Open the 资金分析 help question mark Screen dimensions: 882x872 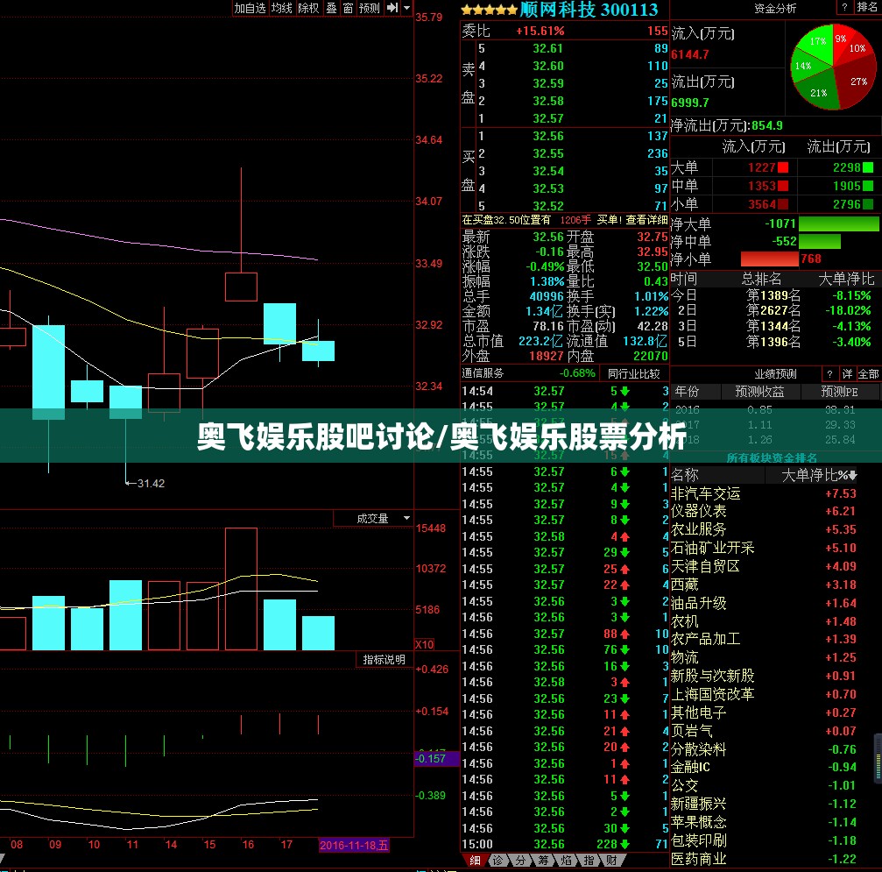click(844, 7)
